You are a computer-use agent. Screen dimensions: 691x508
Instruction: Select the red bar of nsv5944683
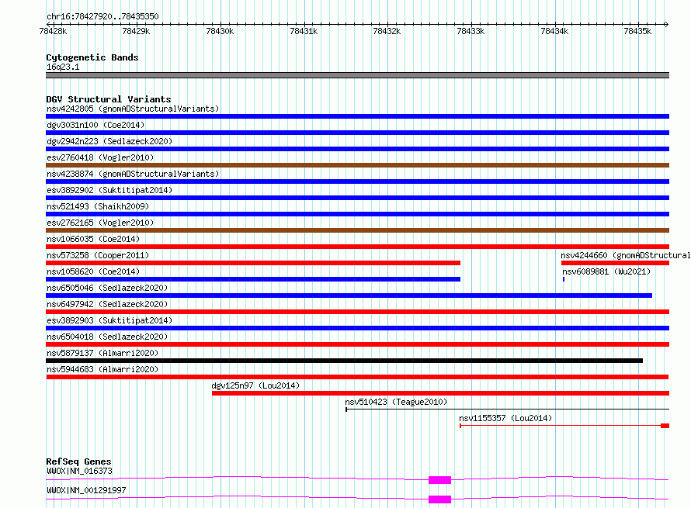pos(357,377)
